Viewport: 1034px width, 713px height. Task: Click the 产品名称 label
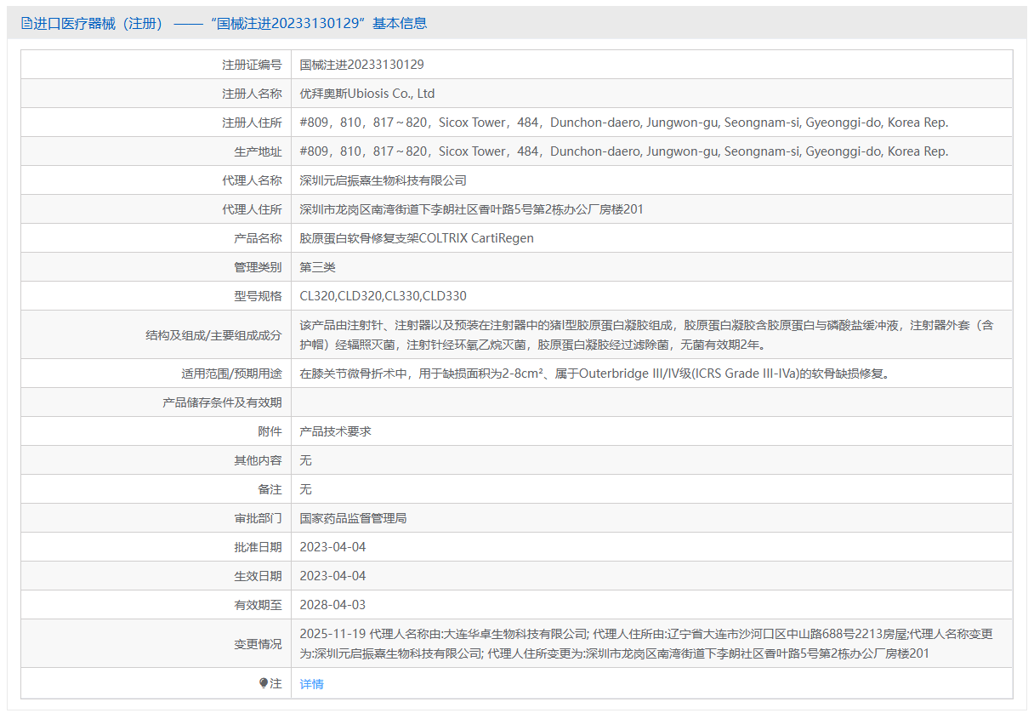click(258, 238)
